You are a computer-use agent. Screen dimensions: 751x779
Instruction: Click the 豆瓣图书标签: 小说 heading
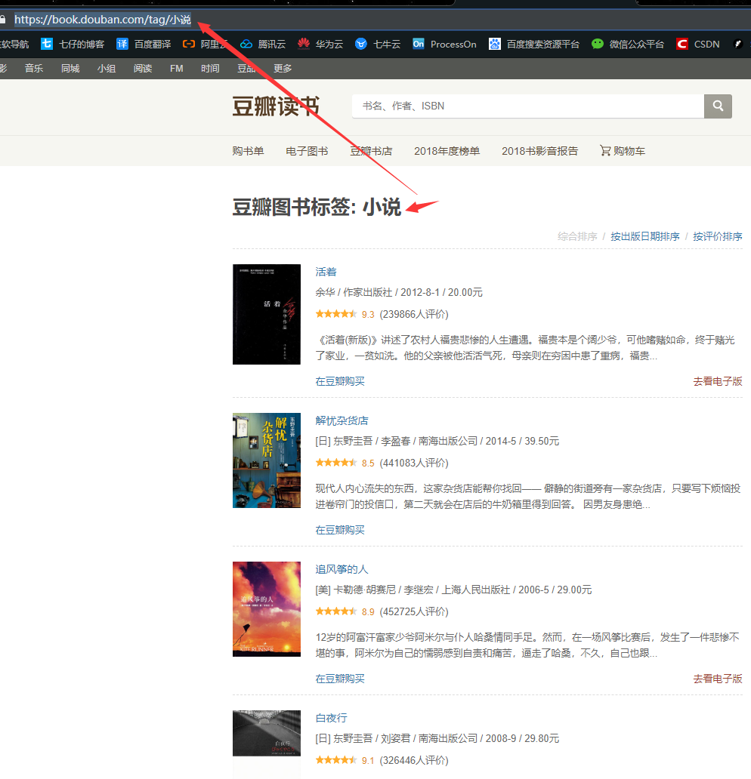coord(317,207)
